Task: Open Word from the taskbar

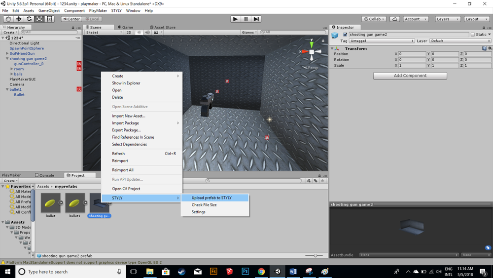Action: [293, 272]
